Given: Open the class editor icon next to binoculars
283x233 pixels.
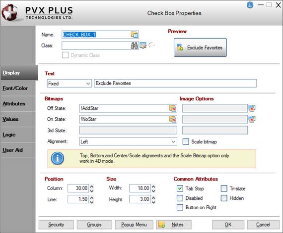Looking at the screenshot, I should coord(143,46).
